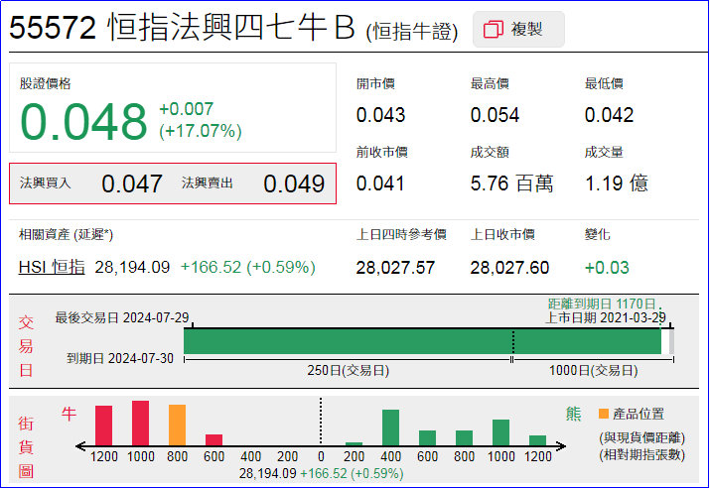Click the 到期日 2024-07-30 label

click(x=120, y=358)
